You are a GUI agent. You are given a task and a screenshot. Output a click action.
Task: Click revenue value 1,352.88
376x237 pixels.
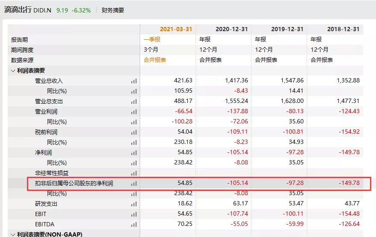click(x=348, y=80)
